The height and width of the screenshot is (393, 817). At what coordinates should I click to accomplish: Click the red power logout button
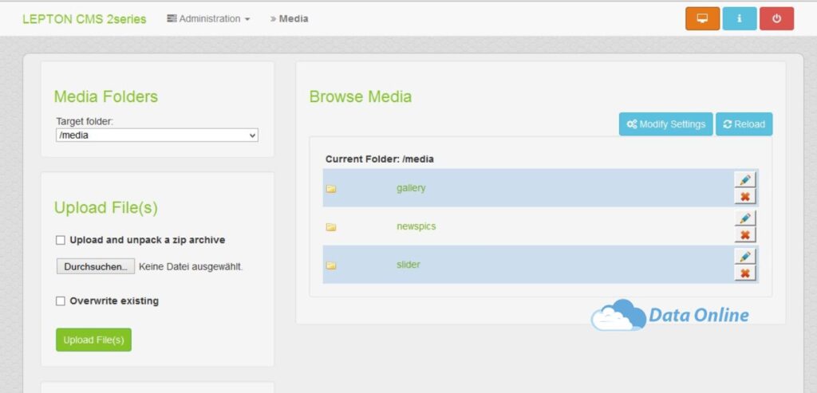[x=776, y=19]
